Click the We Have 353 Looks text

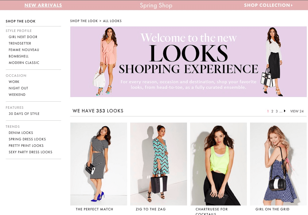click(x=98, y=111)
